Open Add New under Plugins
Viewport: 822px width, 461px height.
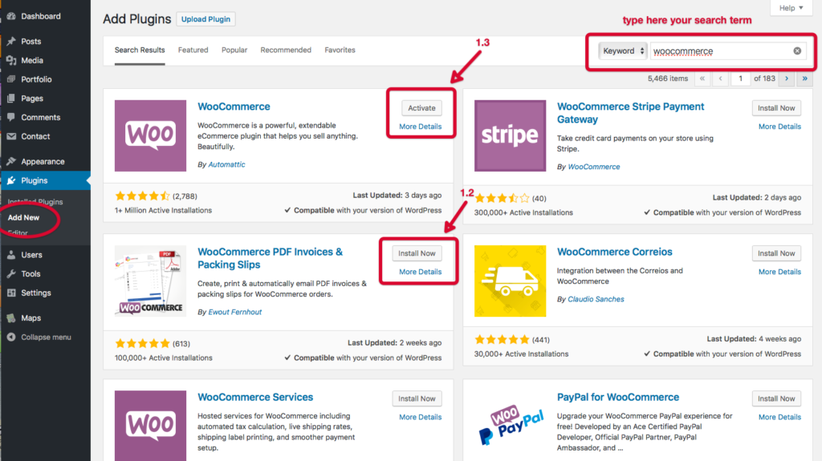click(23, 217)
